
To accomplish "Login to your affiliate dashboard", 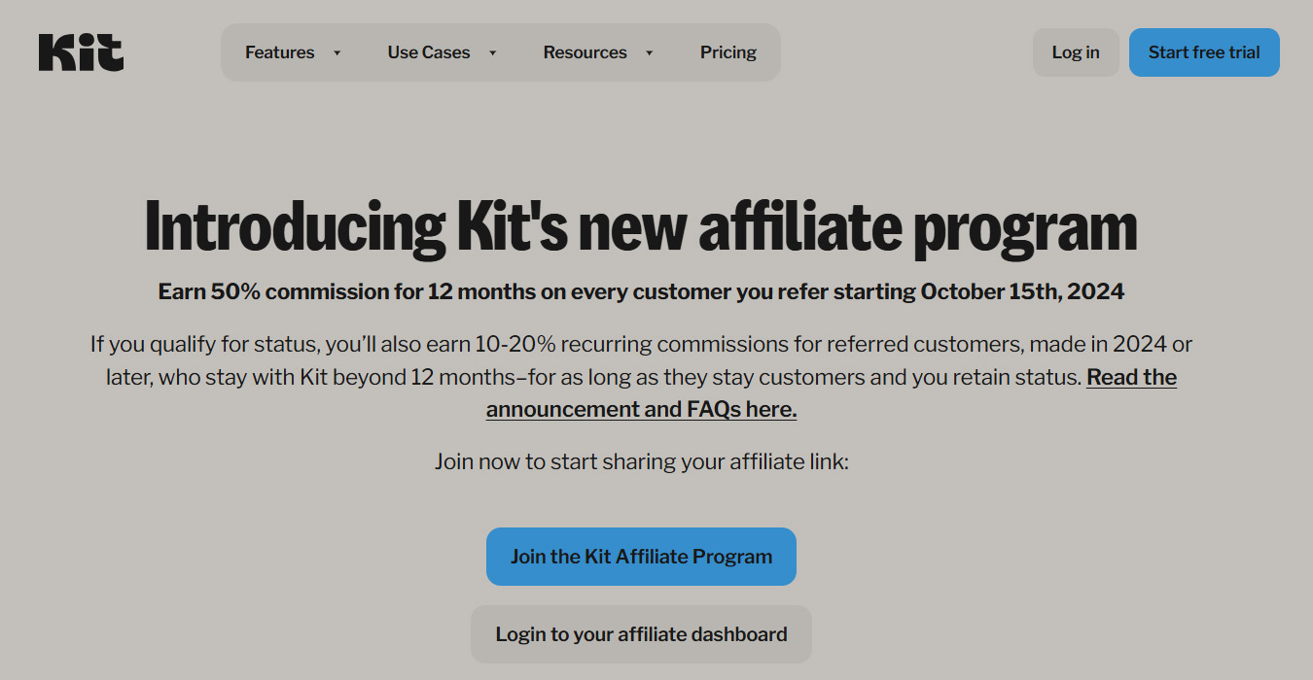I will pos(641,634).
